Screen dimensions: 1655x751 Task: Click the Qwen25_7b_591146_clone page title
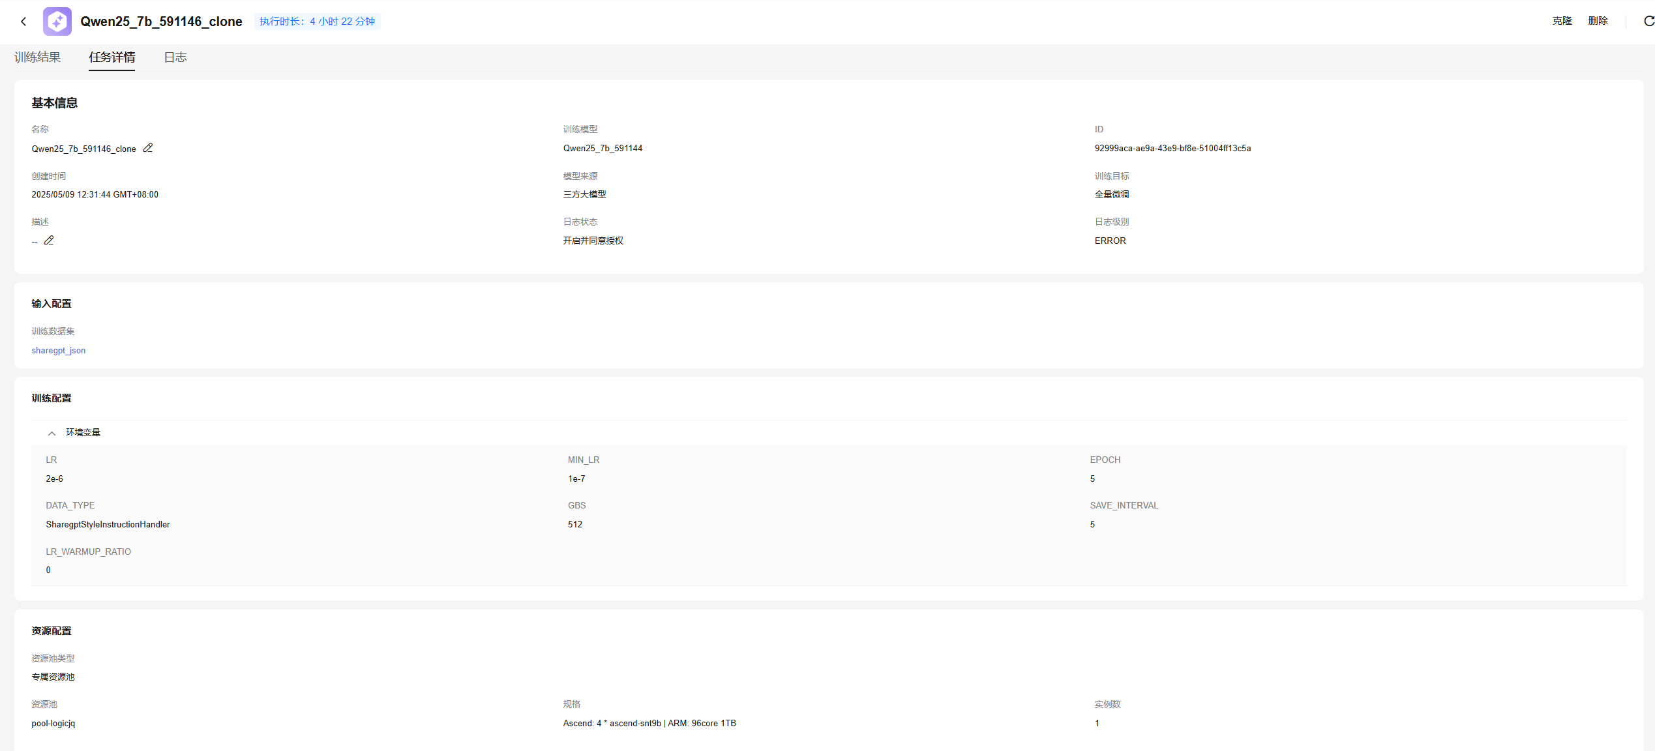coord(161,22)
